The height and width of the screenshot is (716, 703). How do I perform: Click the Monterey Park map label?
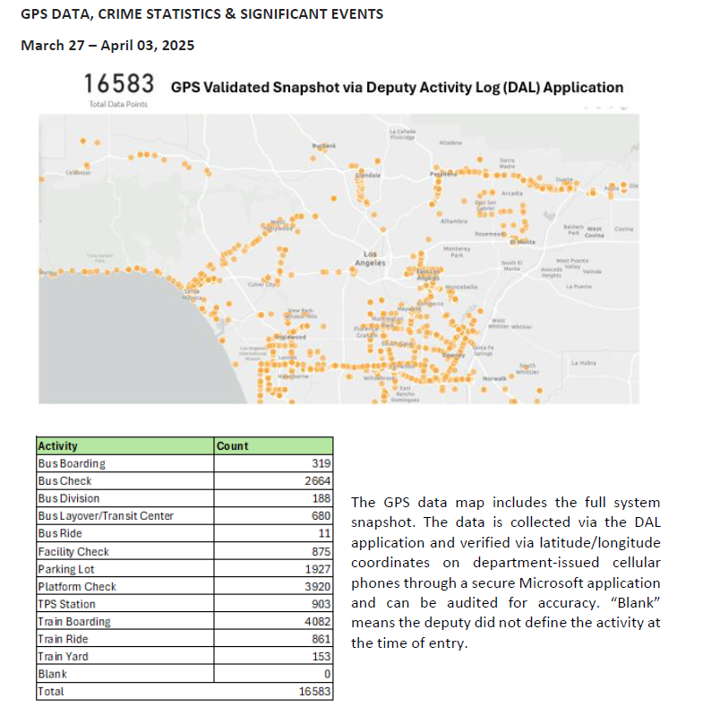pyautogui.click(x=457, y=251)
